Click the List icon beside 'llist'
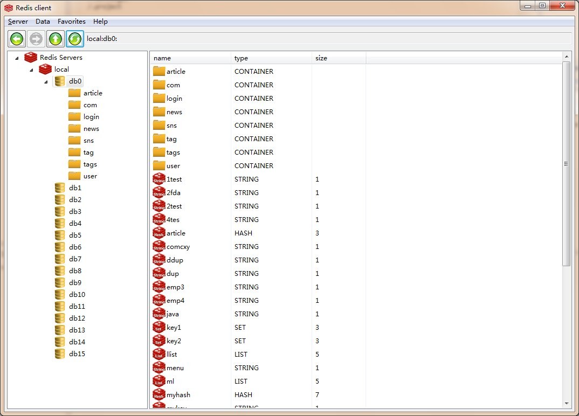This screenshot has height=416, width=579. [158, 354]
